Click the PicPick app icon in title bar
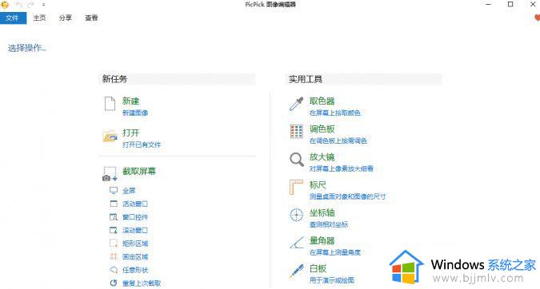The width and height of the screenshot is (540, 289). click(x=5, y=5)
